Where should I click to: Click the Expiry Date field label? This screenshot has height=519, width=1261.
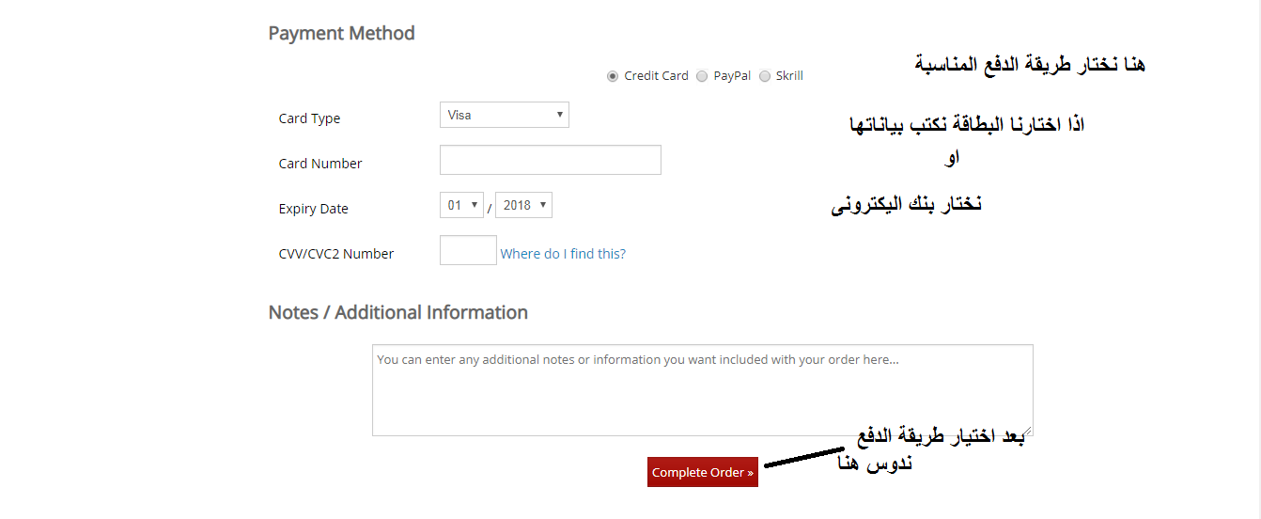click(x=313, y=209)
